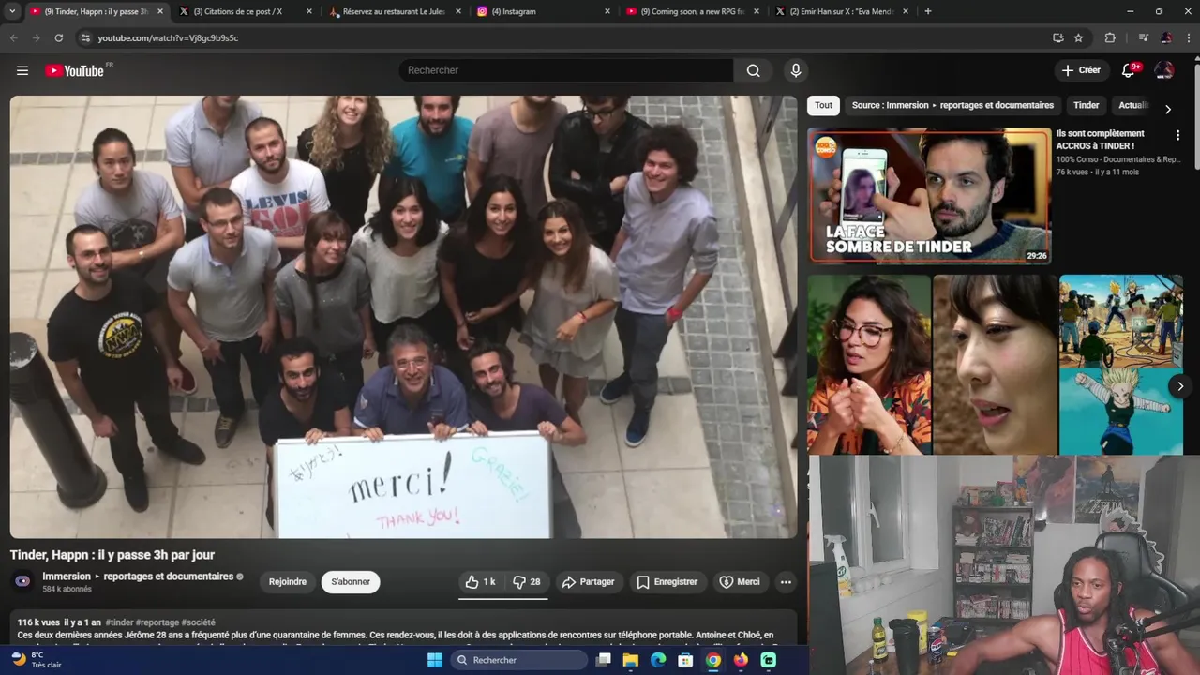Open Microsoft Store from taskbar

tap(685, 660)
